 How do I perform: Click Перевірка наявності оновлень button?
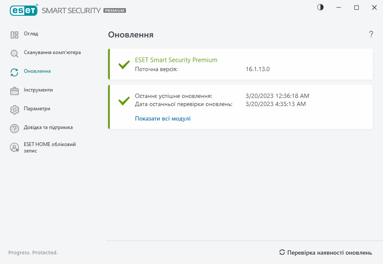tap(326, 253)
